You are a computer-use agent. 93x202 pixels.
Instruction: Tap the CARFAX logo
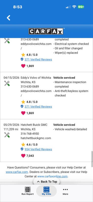click(46, 31)
